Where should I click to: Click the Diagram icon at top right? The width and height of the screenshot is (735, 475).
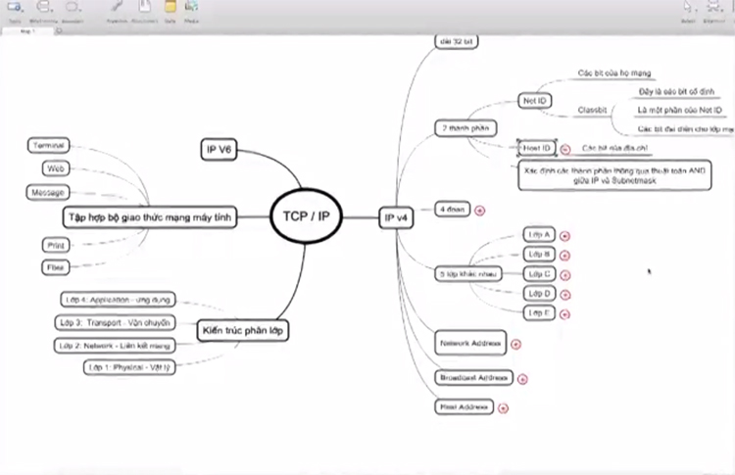coord(713,8)
